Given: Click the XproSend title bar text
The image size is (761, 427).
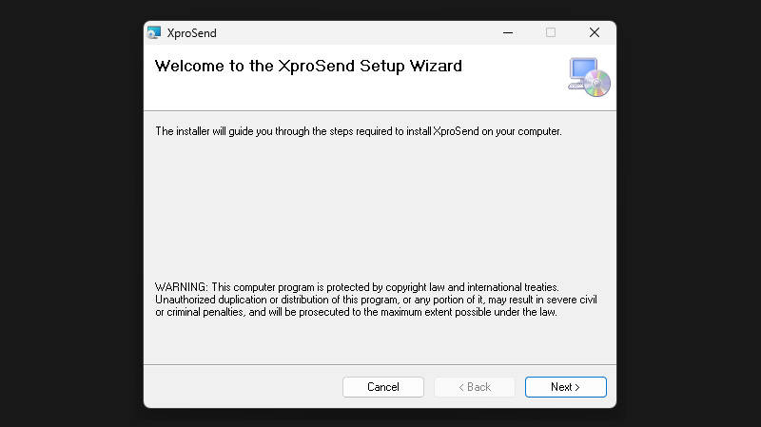Looking at the screenshot, I should pyautogui.click(x=191, y=33).
